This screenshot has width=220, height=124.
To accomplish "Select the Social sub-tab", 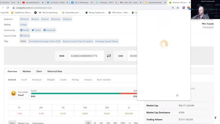I will tap(24, 80).
